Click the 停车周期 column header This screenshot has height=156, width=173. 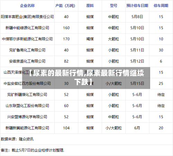click(x=161, y=6)
